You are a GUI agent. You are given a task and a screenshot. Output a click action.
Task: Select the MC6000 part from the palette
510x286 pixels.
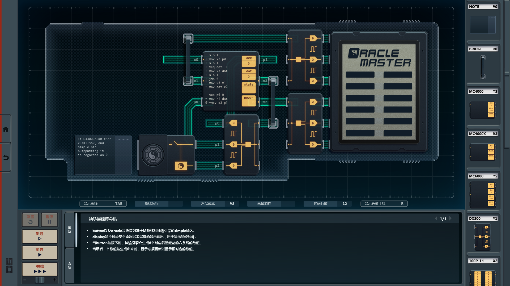pyautogui.click(x=483, y=195)
